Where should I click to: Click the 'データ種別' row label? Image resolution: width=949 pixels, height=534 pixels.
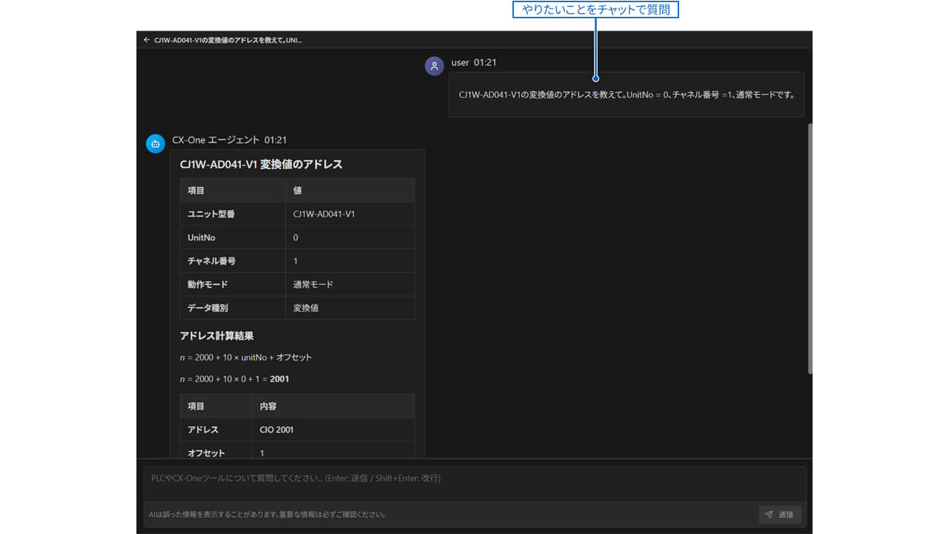click(x=208, y=308)
